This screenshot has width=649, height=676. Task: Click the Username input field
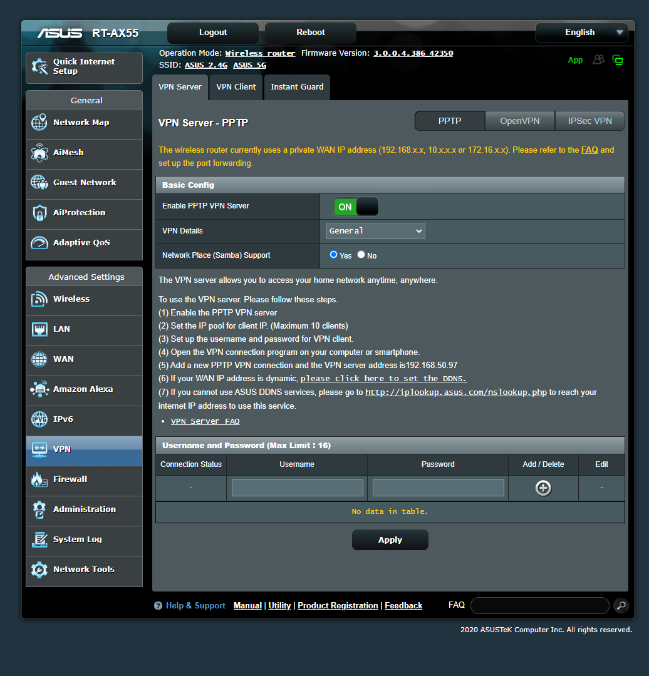[298, 488]
